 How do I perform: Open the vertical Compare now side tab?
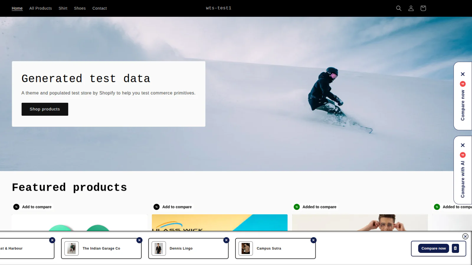point(463,105)
